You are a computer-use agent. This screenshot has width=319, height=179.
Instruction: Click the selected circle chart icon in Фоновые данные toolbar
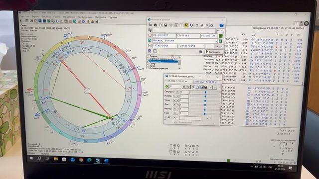(211, 25)
